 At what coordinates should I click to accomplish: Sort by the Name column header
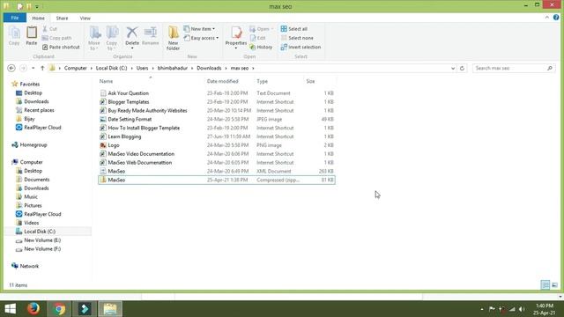(x=106, y=81)
